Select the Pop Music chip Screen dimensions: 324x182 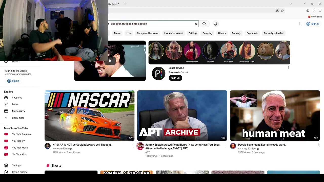252,33
